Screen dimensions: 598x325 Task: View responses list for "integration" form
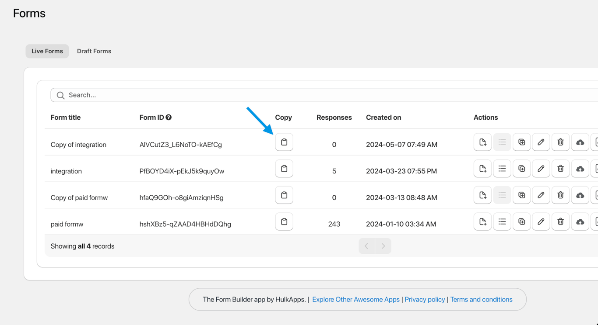click(502, 169)
